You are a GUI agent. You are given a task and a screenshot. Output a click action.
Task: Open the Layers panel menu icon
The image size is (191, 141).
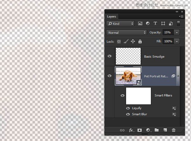(181, 16)
